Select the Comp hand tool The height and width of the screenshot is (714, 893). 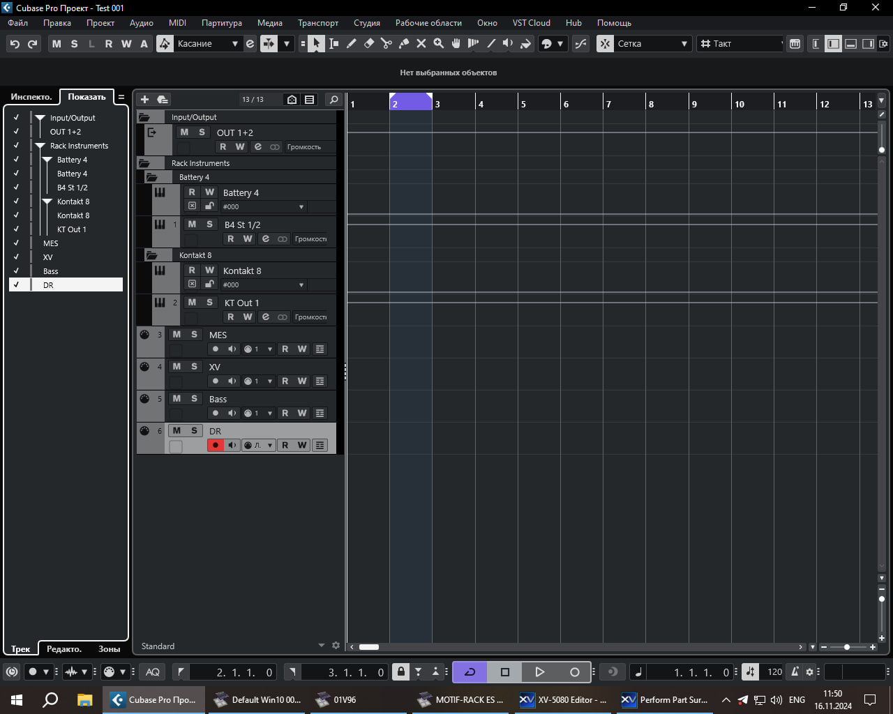click(456, 44)
